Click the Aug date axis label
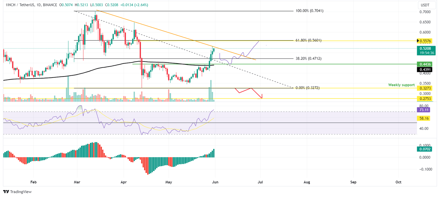 (307, 182)
